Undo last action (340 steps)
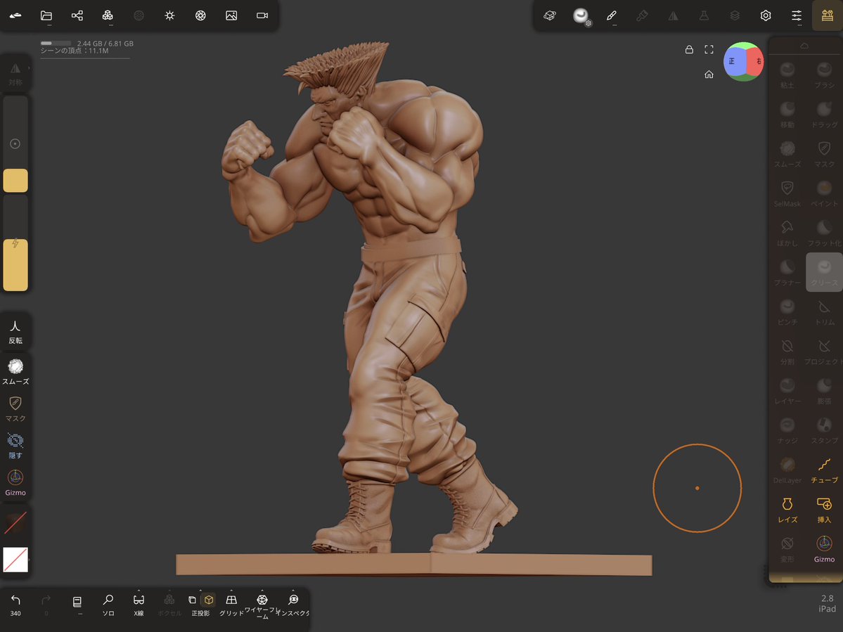The image size is (843, 632). (15, 605)
